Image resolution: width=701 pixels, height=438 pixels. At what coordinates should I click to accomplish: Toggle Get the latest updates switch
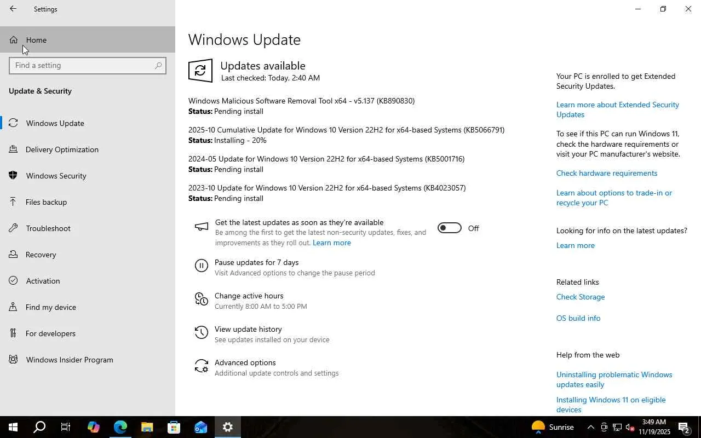coord(450,228)
